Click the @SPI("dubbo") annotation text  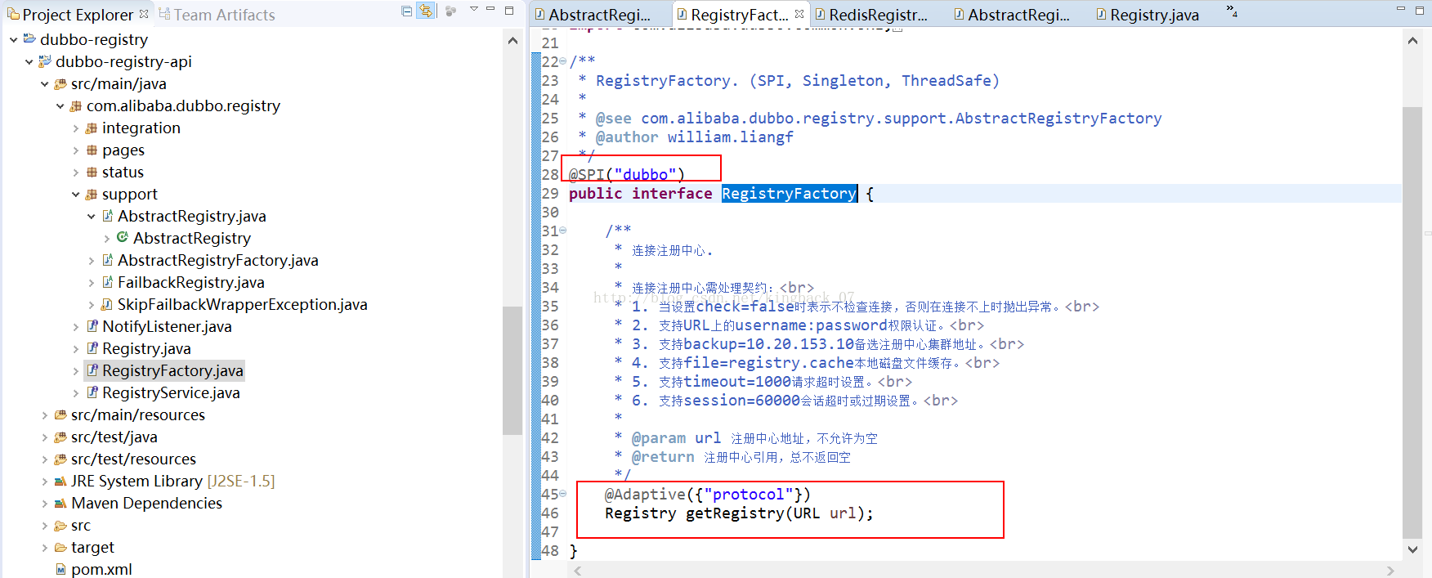click(x=627, y=174)
